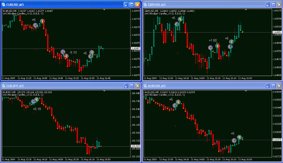Viewport: 283px width, 163px height.
Task: Click the +1.60 trade result label in GBPUSD
Action: click(x=213, y=40)
